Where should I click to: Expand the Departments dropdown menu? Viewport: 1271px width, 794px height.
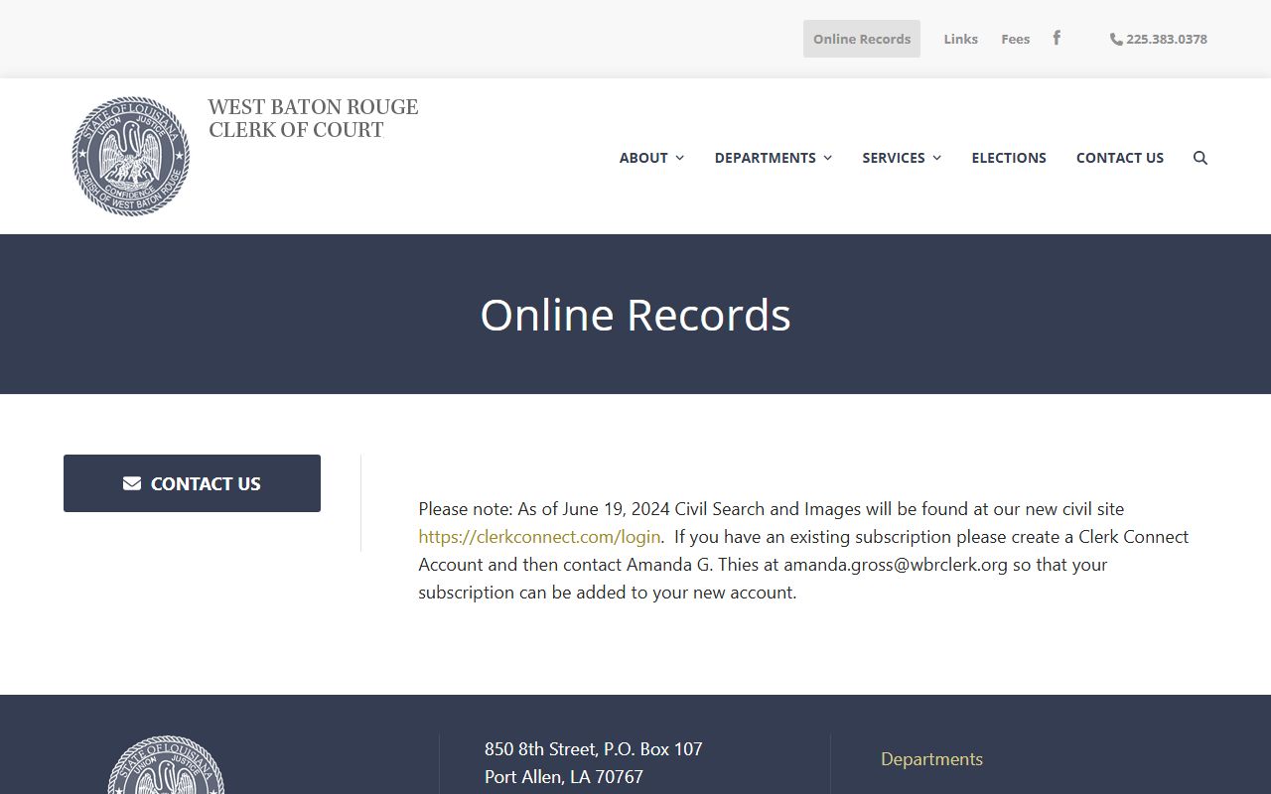(774, 158)
